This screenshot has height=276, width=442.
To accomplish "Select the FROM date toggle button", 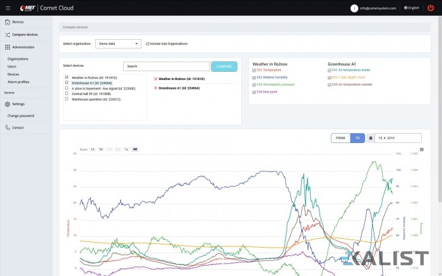I will point(340,137).
